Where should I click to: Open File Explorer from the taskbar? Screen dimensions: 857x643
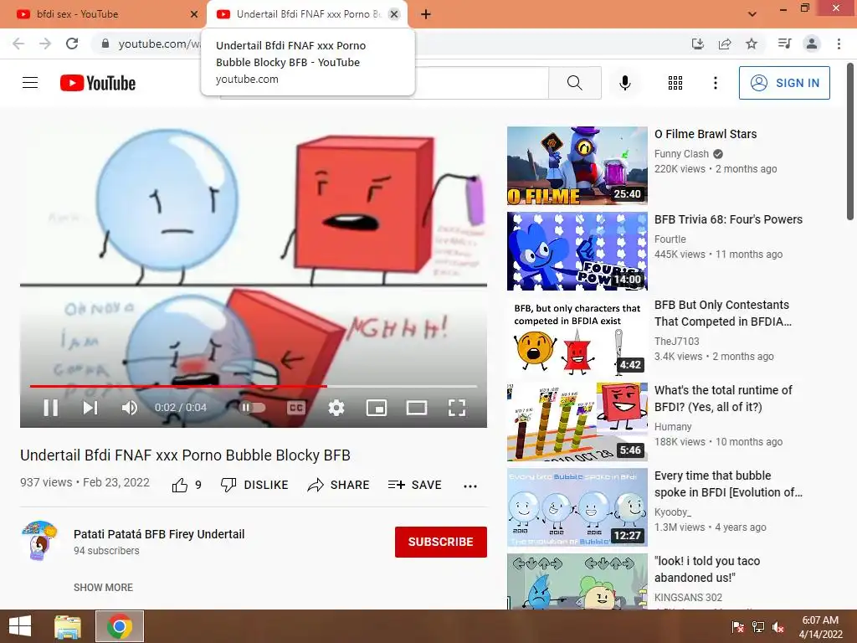(68, 626)
